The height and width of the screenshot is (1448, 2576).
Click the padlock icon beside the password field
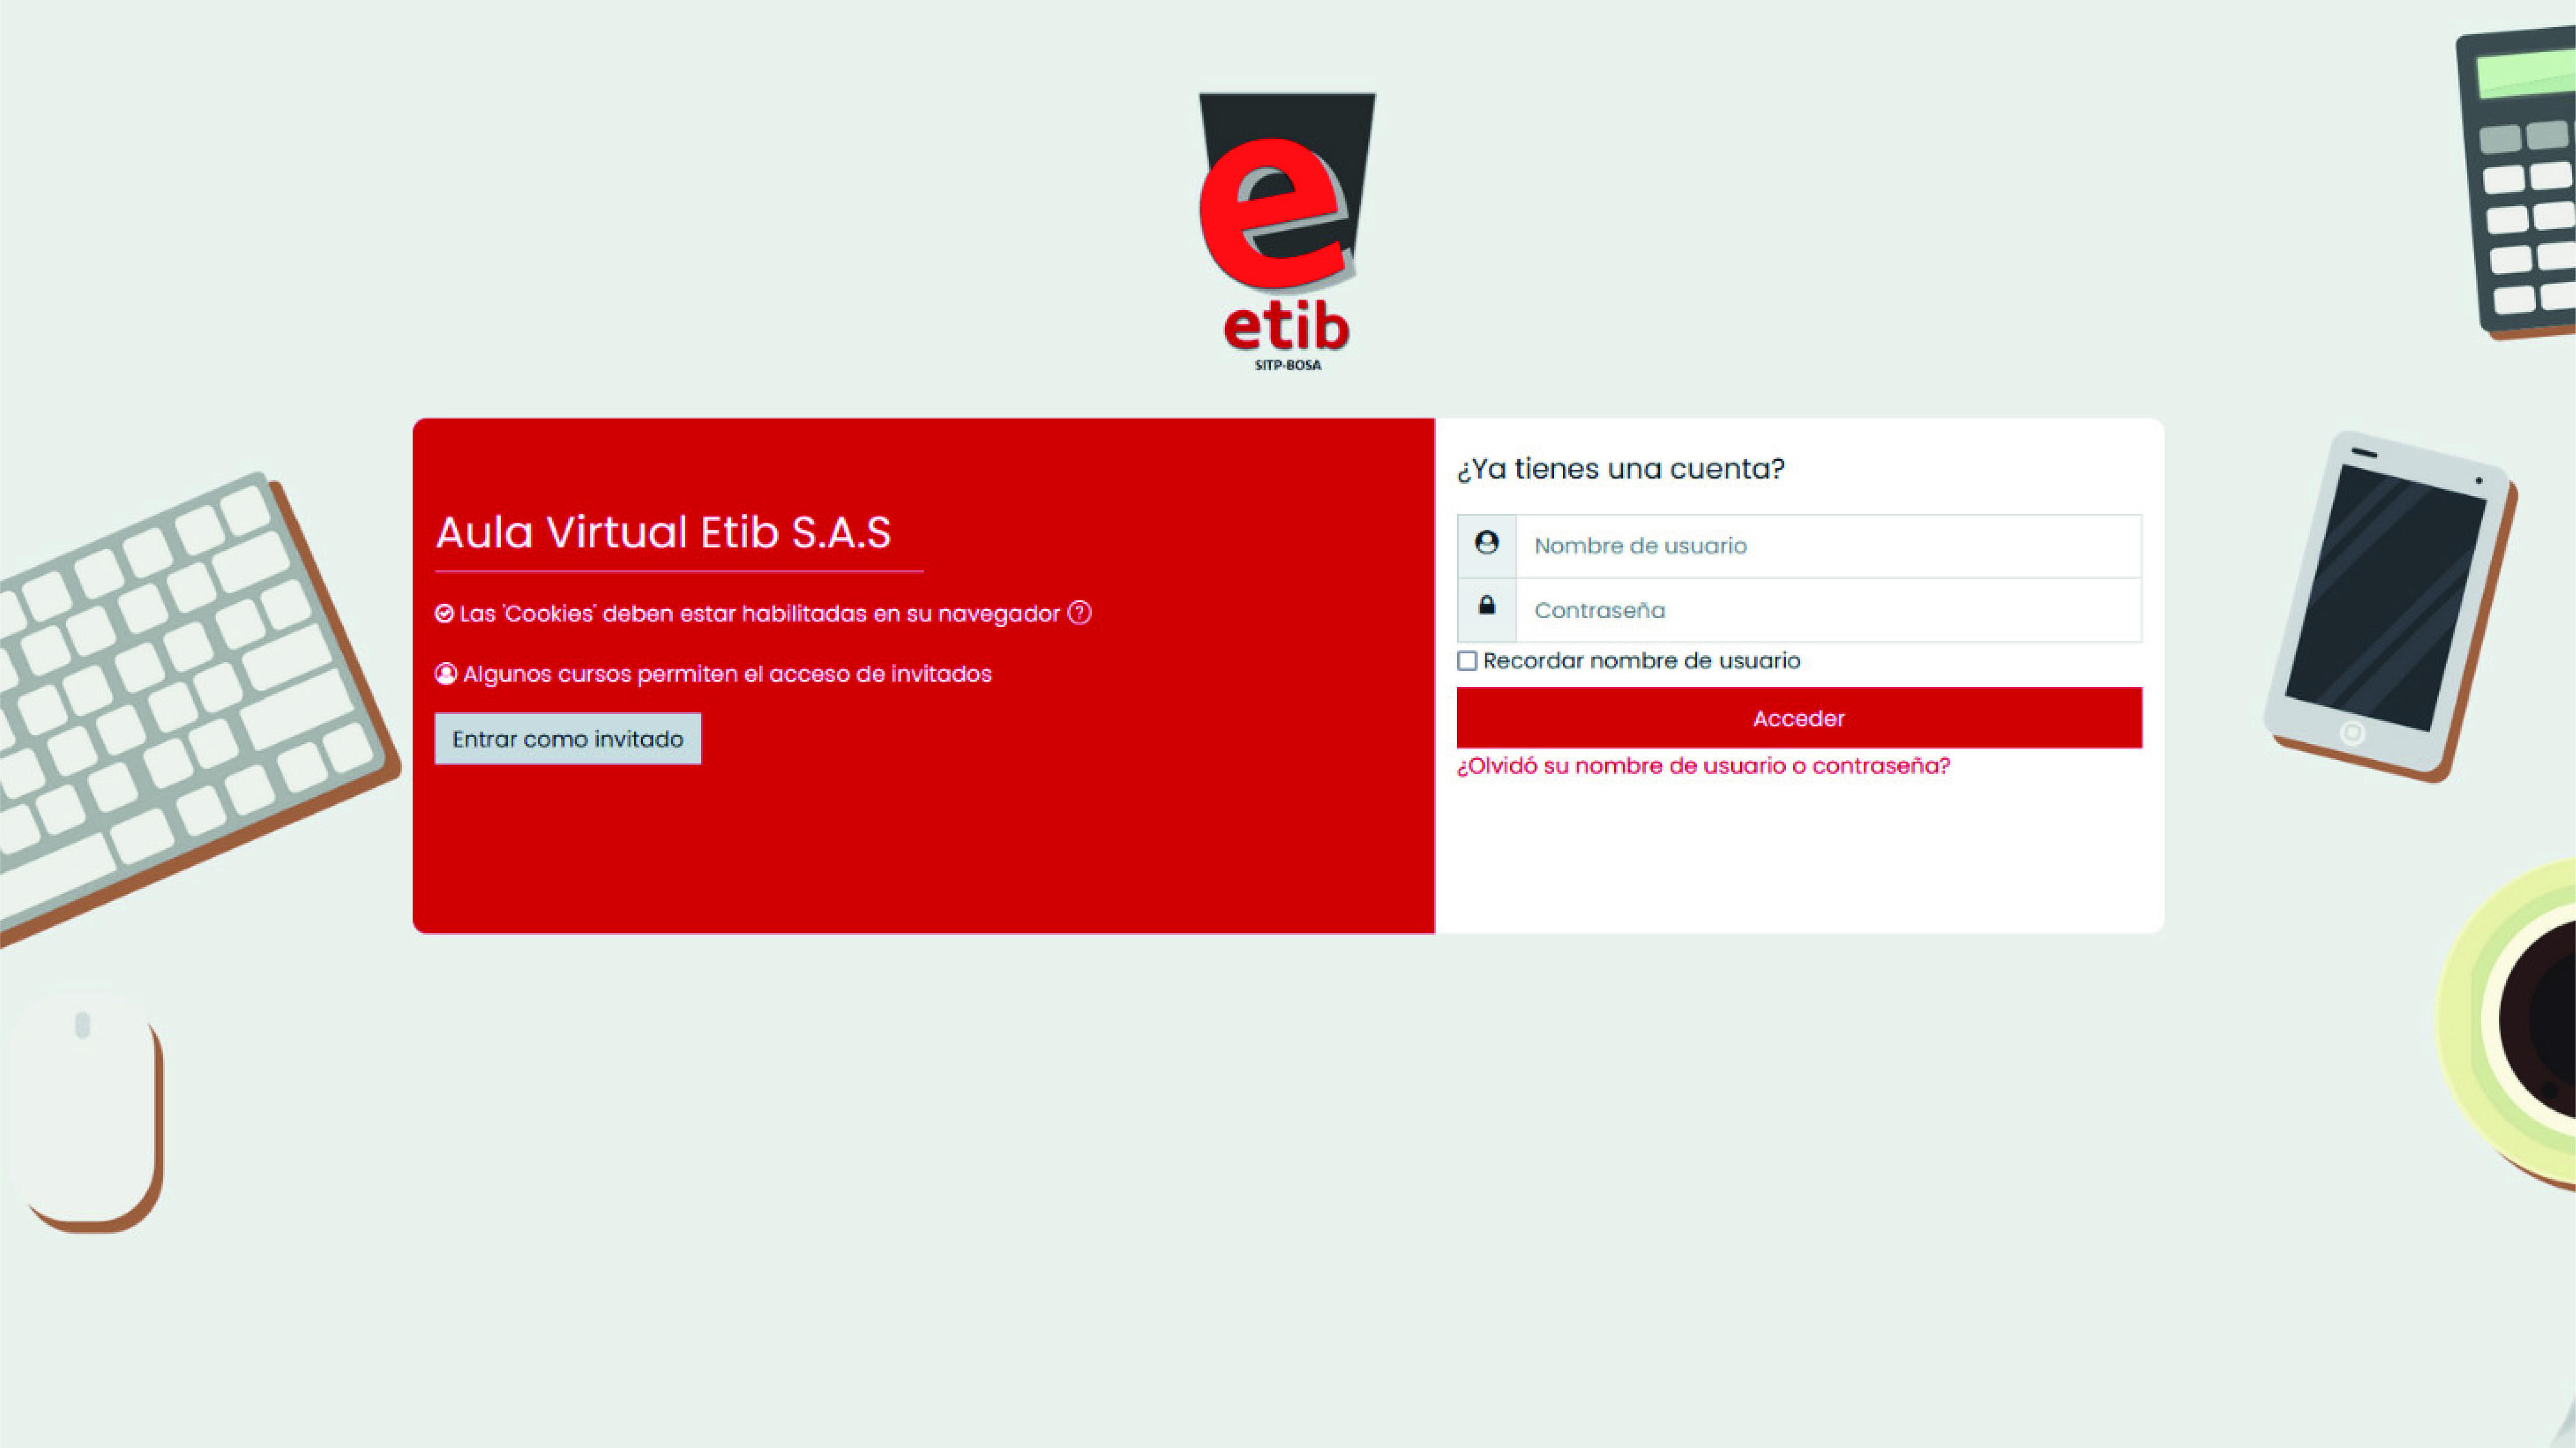tap(1486, 605)
